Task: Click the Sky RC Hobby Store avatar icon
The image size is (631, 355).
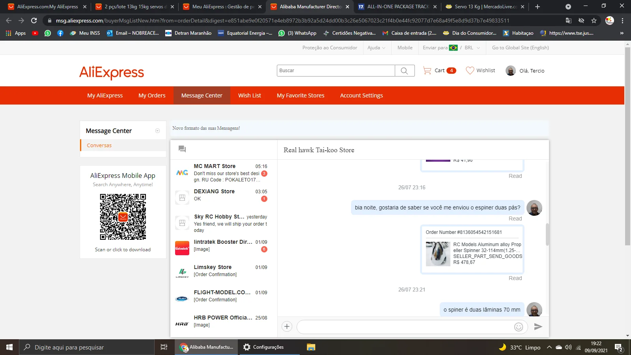Action: (182, 223)
